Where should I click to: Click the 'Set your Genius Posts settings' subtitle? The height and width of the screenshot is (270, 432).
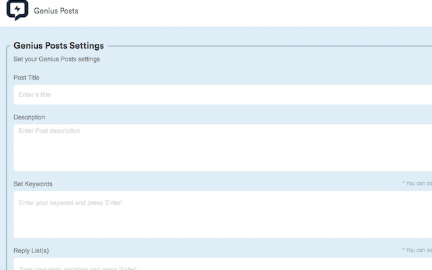tap(57, 59)
